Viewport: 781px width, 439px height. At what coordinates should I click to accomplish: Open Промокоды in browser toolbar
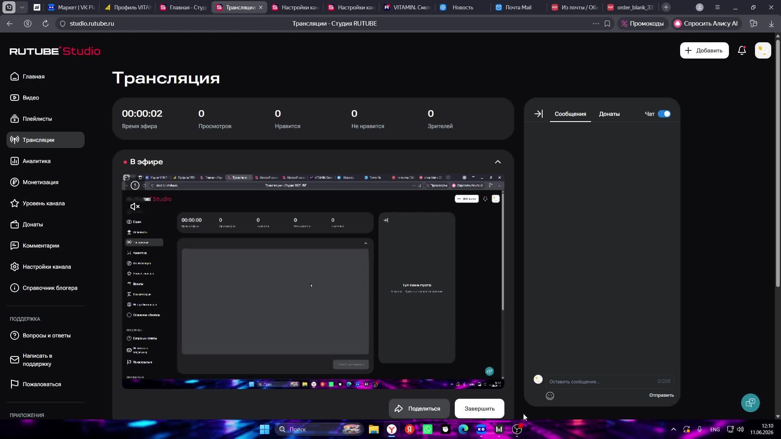click(x=642, y=24)
